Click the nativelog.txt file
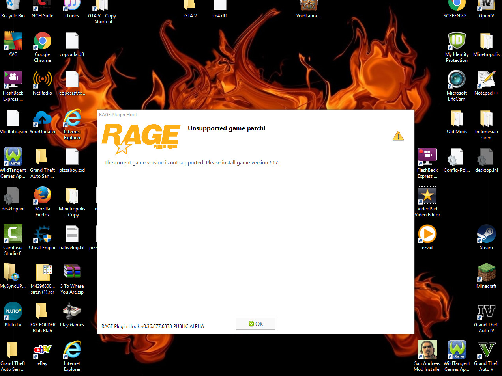Screen dimensions: 502x376 72,237
